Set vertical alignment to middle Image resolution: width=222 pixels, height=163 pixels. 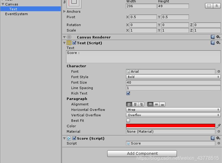(156, 104)
